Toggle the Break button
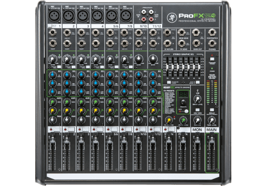 pyautogui.click(x=212, y=110)
